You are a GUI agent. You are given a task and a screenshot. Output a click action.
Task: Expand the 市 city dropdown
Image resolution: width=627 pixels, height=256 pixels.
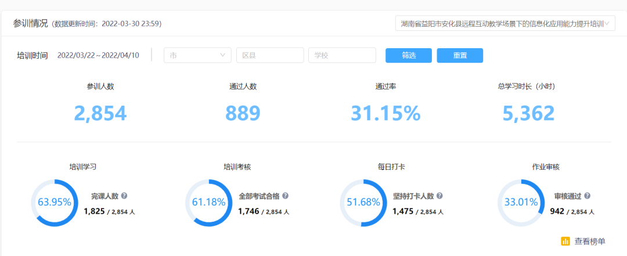tap(197, 55)
